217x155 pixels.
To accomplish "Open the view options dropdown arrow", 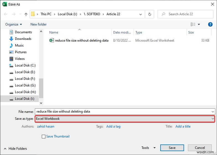I will pyautogui.click(x=199, y=24).
